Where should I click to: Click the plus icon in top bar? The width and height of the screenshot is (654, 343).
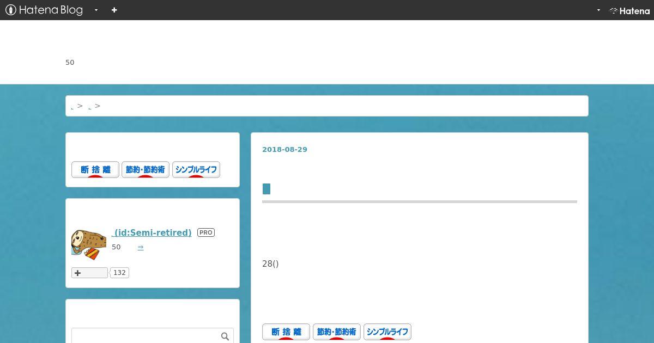pos(114,10)
